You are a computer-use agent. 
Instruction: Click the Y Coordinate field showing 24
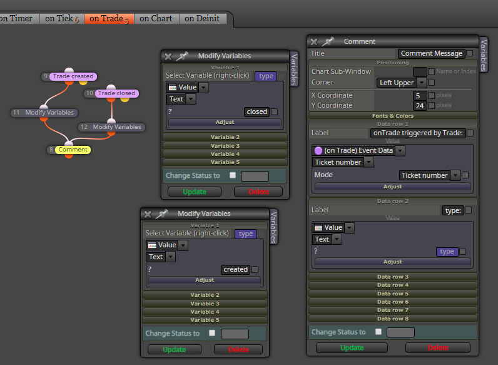tap(420, 106)
